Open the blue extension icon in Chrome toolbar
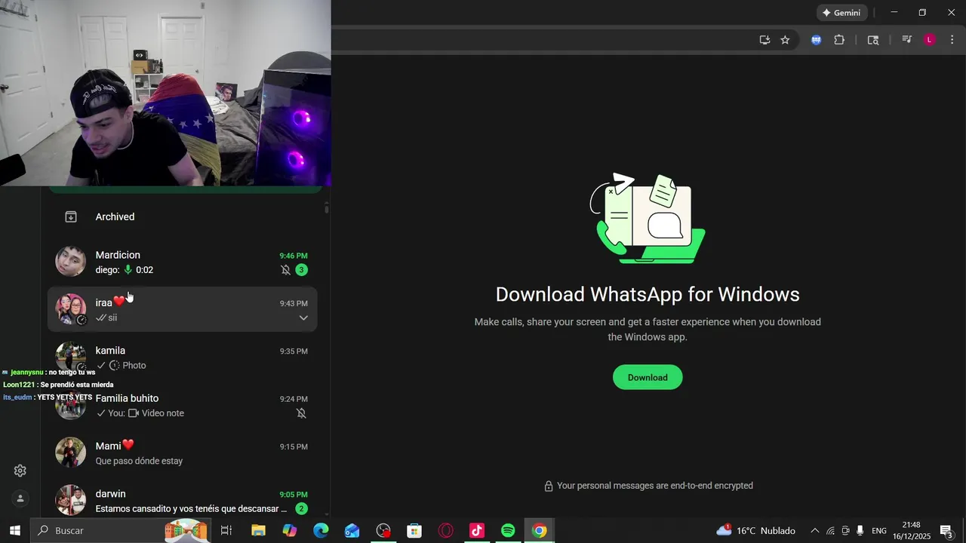 tap(816, 40)
